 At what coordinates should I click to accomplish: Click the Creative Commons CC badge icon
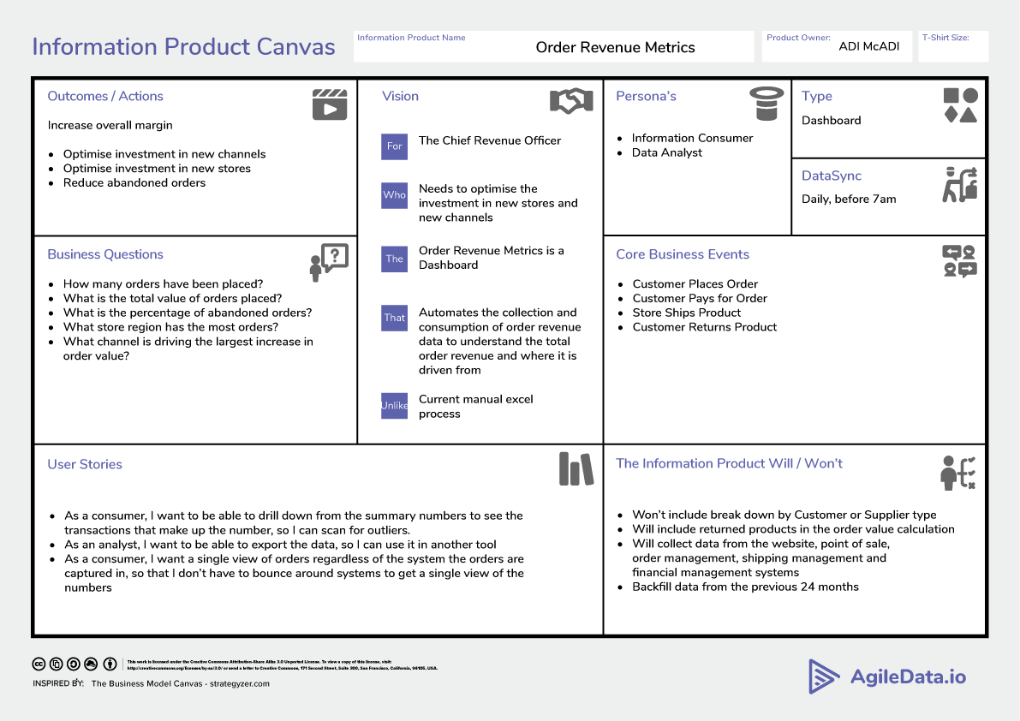(39, 664)
